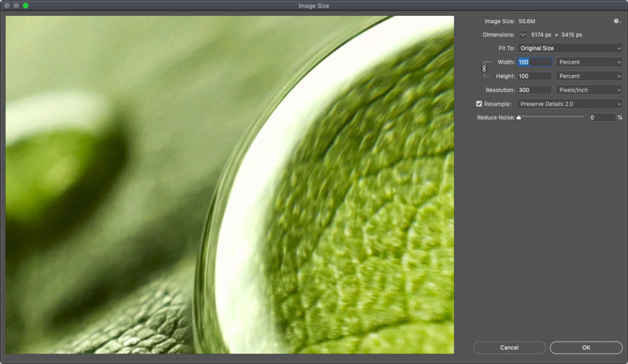628x364 pixels.
Task: Confirm resizing with the OK button
Action: point(586,347)
